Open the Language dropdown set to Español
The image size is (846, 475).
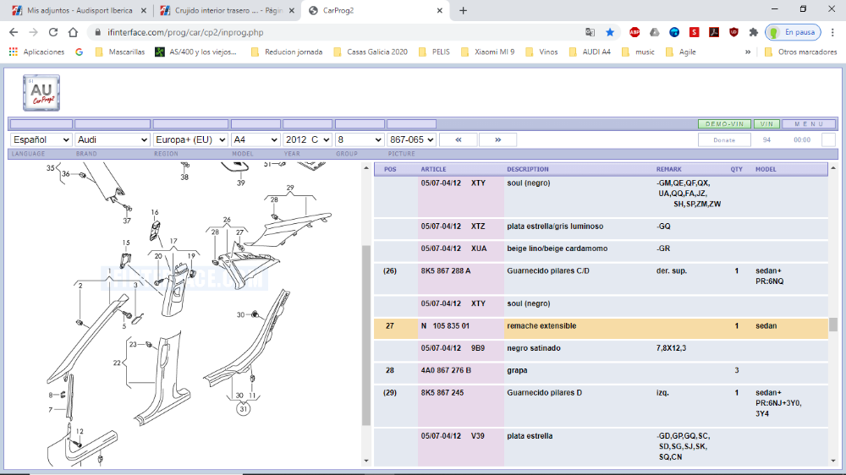click(41, 139)
